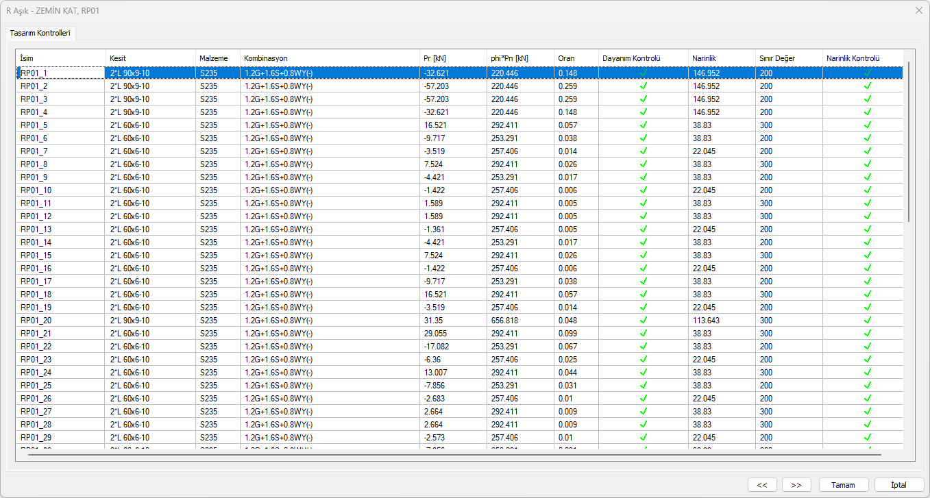The height and width of the screenshot is (498, 930).
Task: Click the Narinlik Kontrolü checkmark for RP01_24
Action: coord(867,373)
